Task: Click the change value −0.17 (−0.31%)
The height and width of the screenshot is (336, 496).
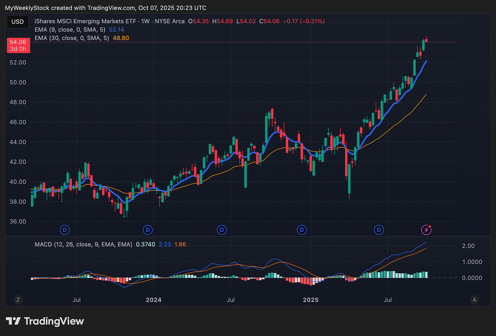Action: [304, 21]
